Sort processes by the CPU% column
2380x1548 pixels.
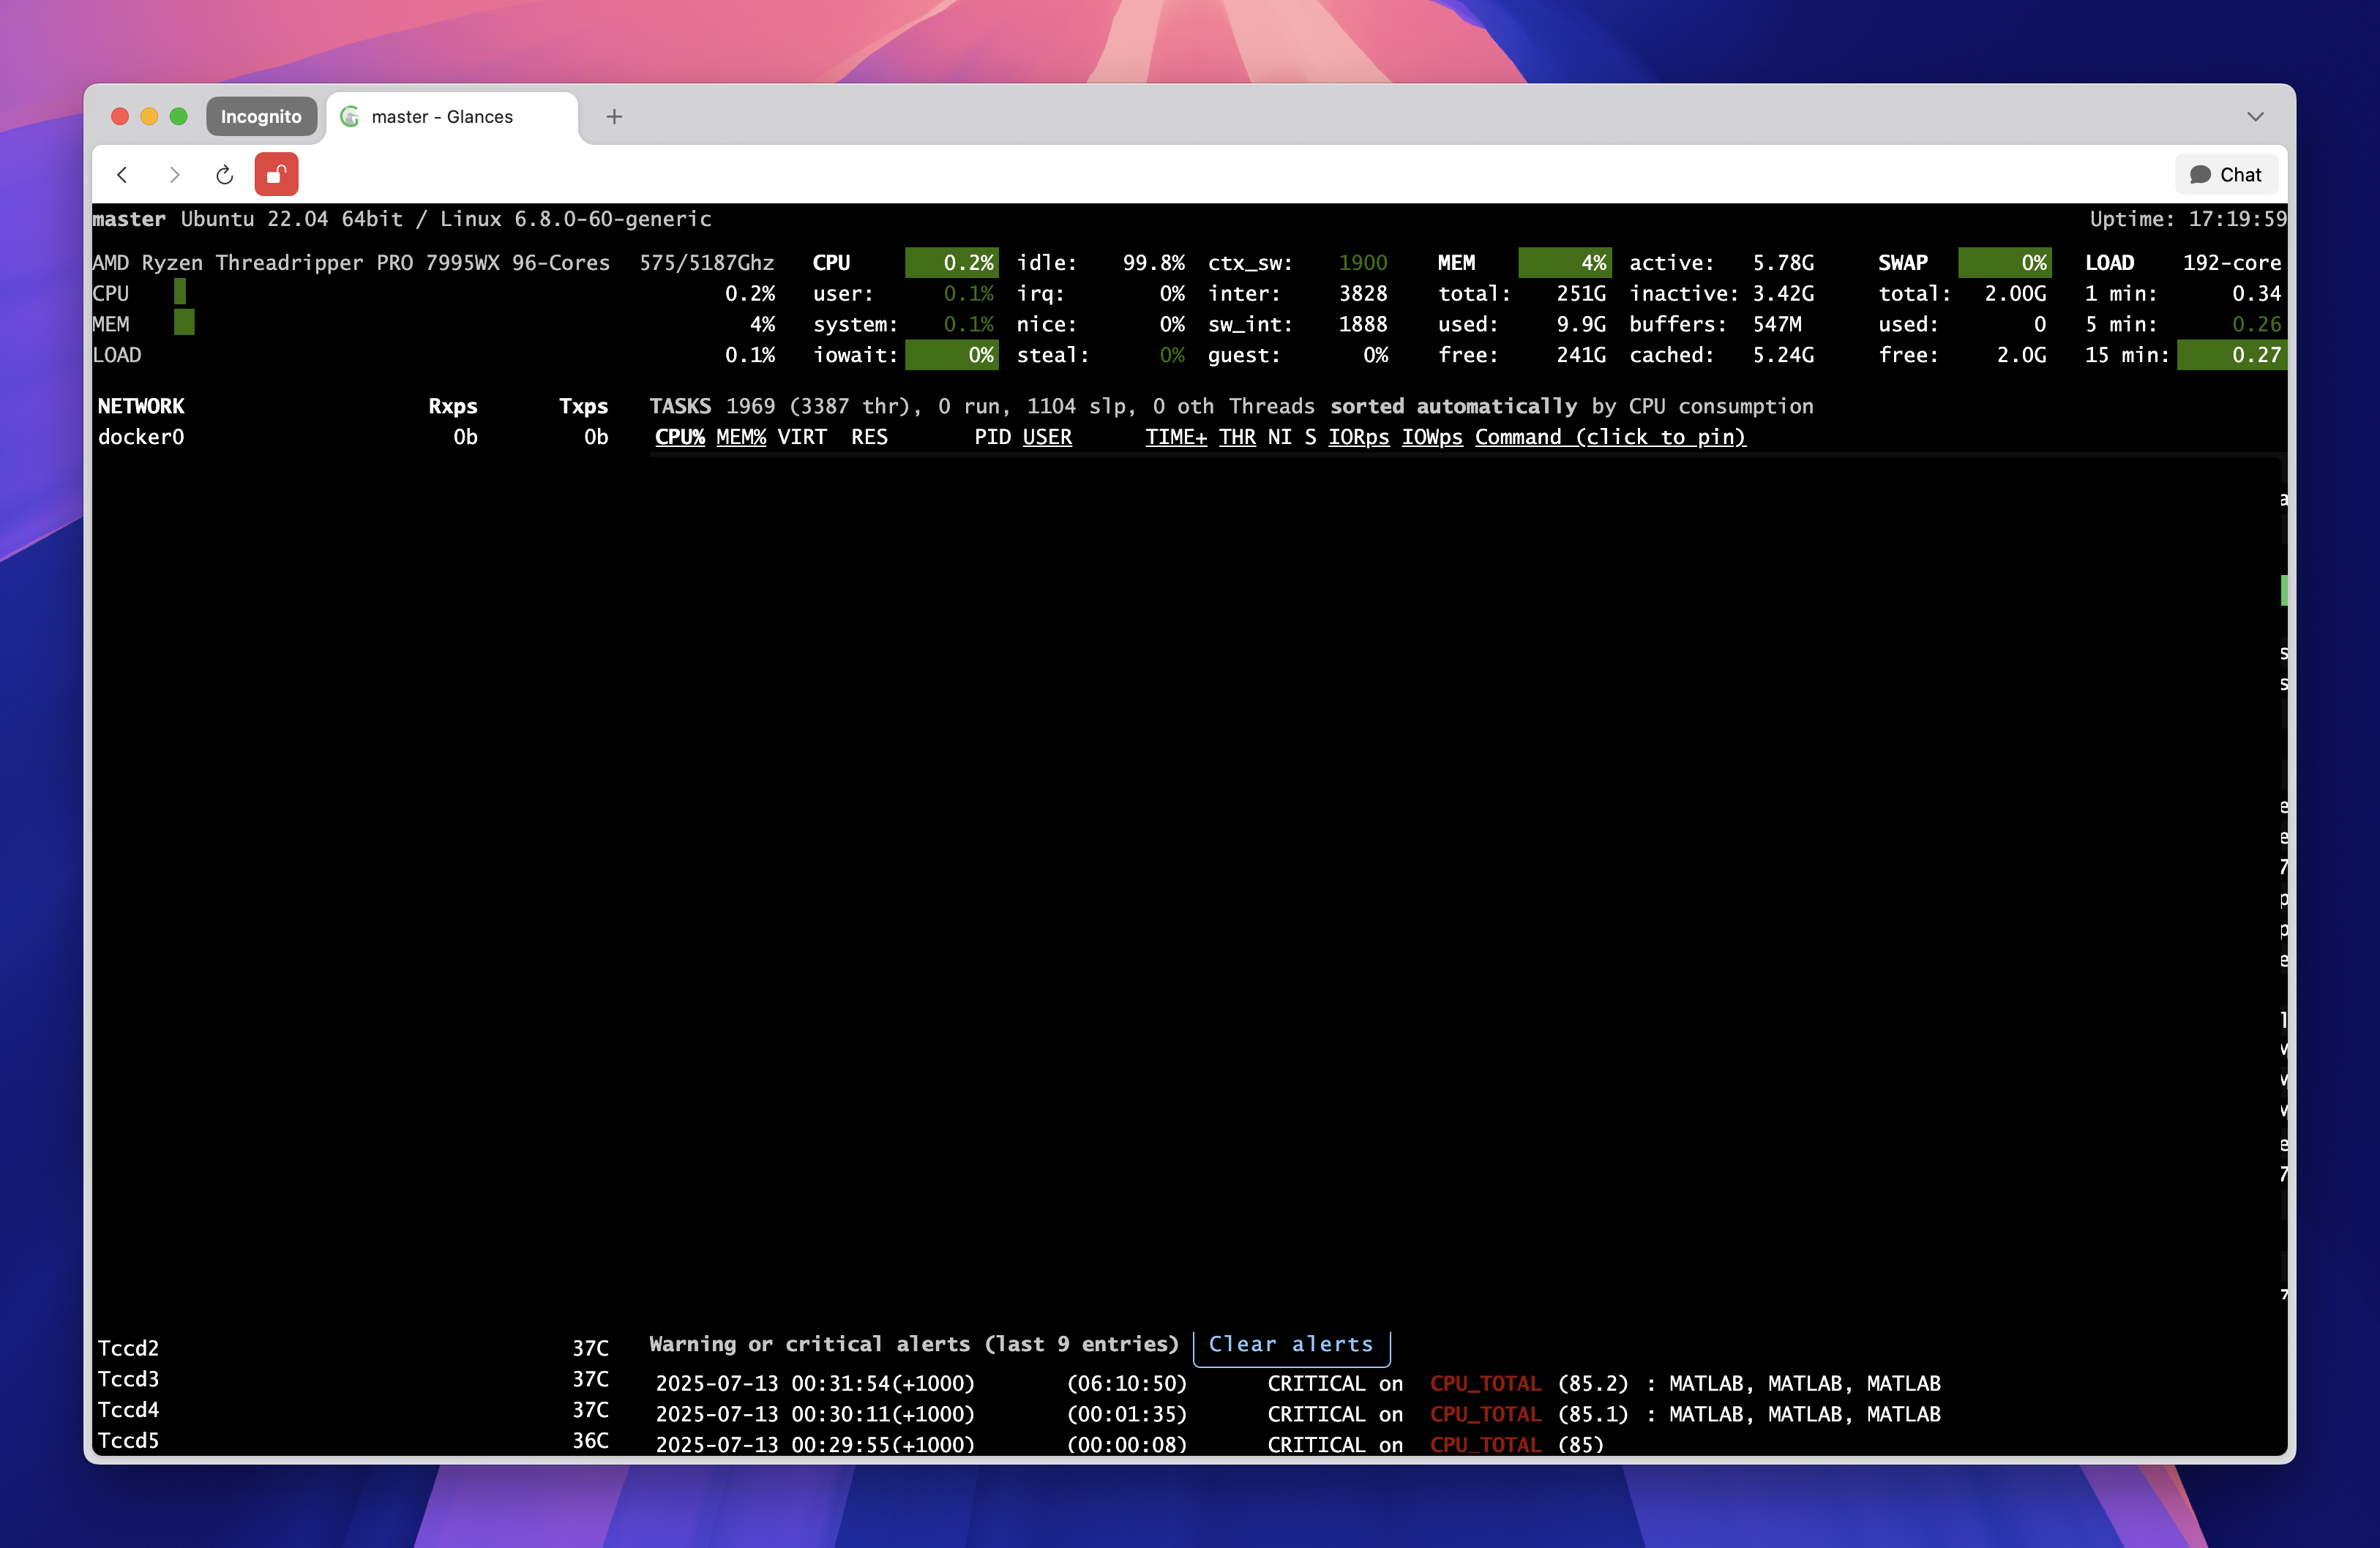pyautogui.click(x=679, y=437)
